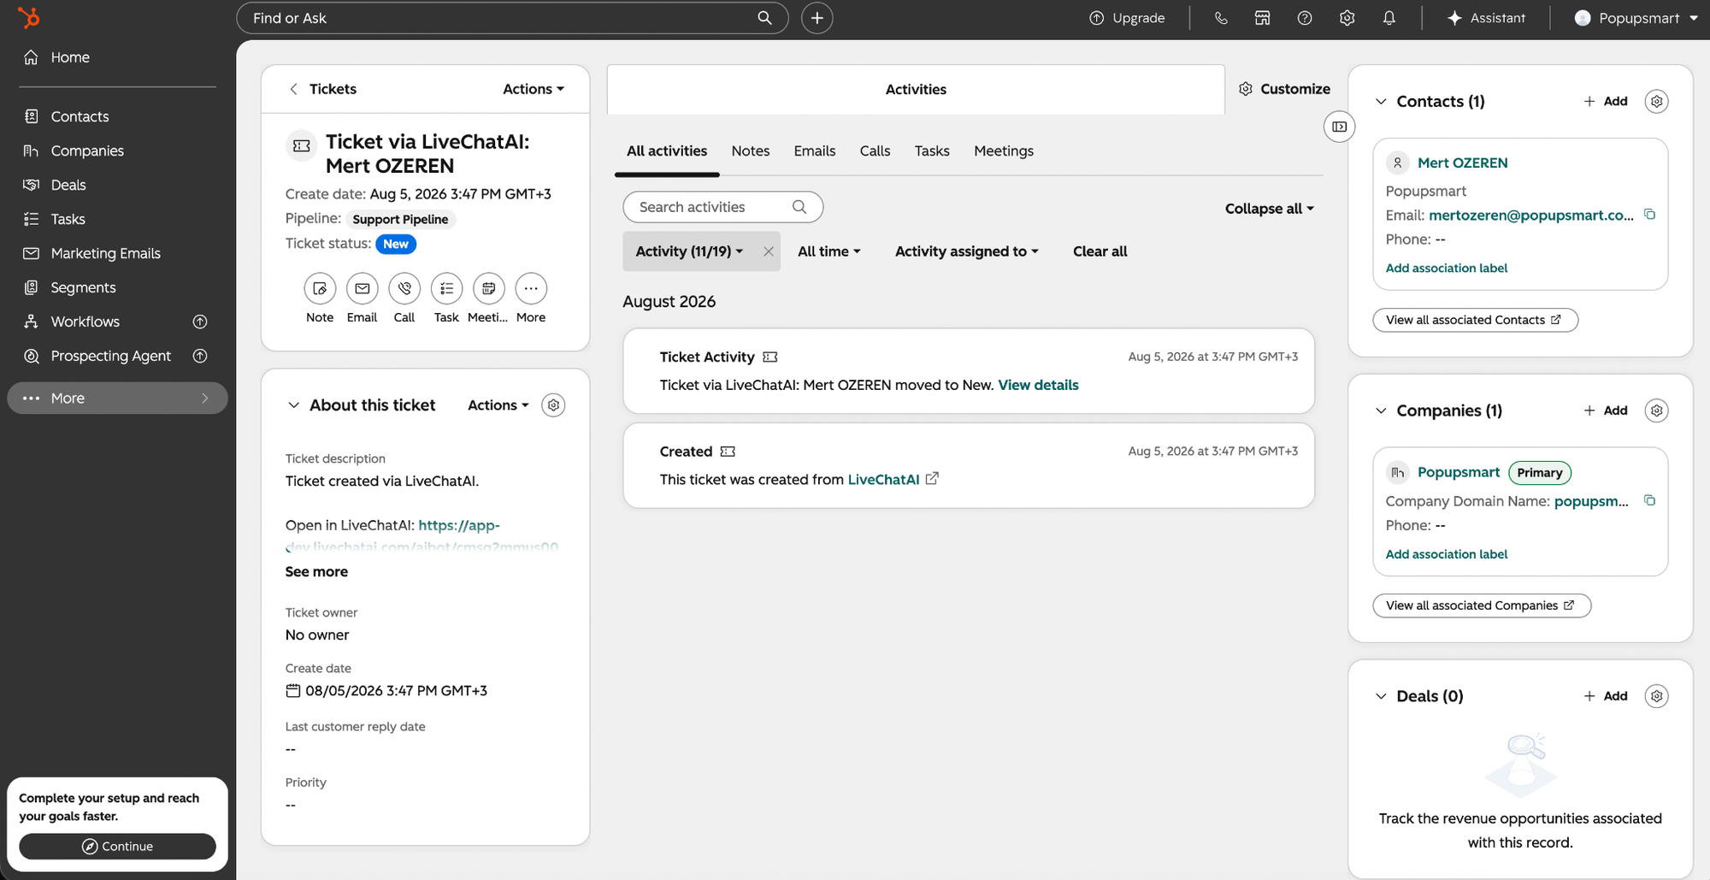Open Deals card settings gear
The width and height of the screenshot is (1710, 880).
point(1656,696)
